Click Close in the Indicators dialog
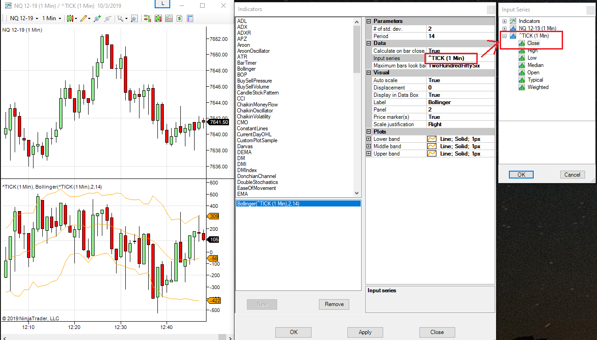The width and height of the screenshot is (597, 340). 437,332
